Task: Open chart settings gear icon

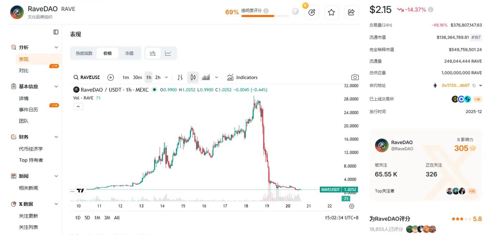Action: click(352, 206)
